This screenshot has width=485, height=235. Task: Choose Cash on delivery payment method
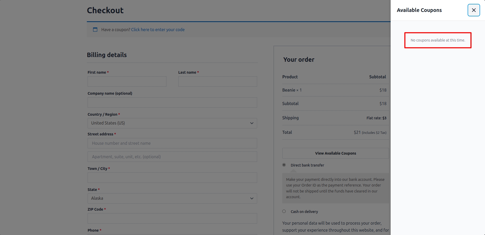pos(284,211)
